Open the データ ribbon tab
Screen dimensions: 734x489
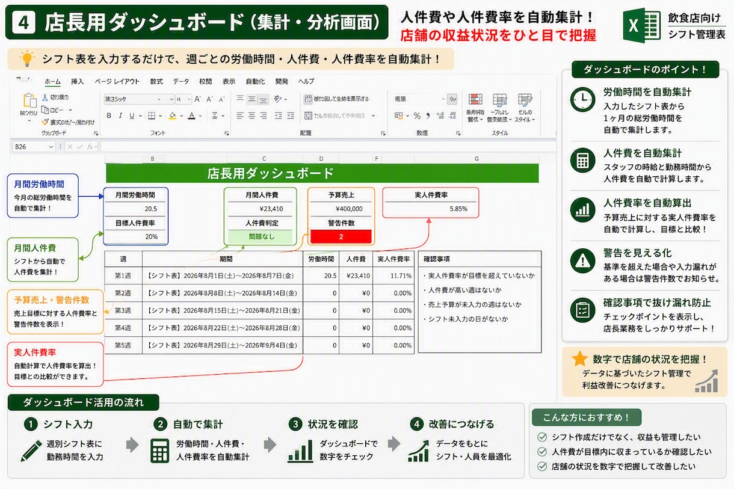[x=180, y=81]
